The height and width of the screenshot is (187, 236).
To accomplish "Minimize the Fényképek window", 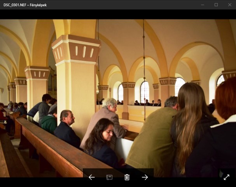I will [203, 5].
